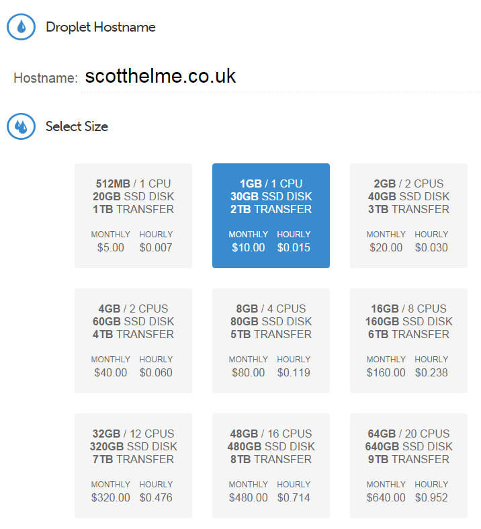The width and height of the screenshot is (481, 529).
Task: Select the 32GB / 12 CPUs plan
Action: pyautogui.click(x=133, y=465)
